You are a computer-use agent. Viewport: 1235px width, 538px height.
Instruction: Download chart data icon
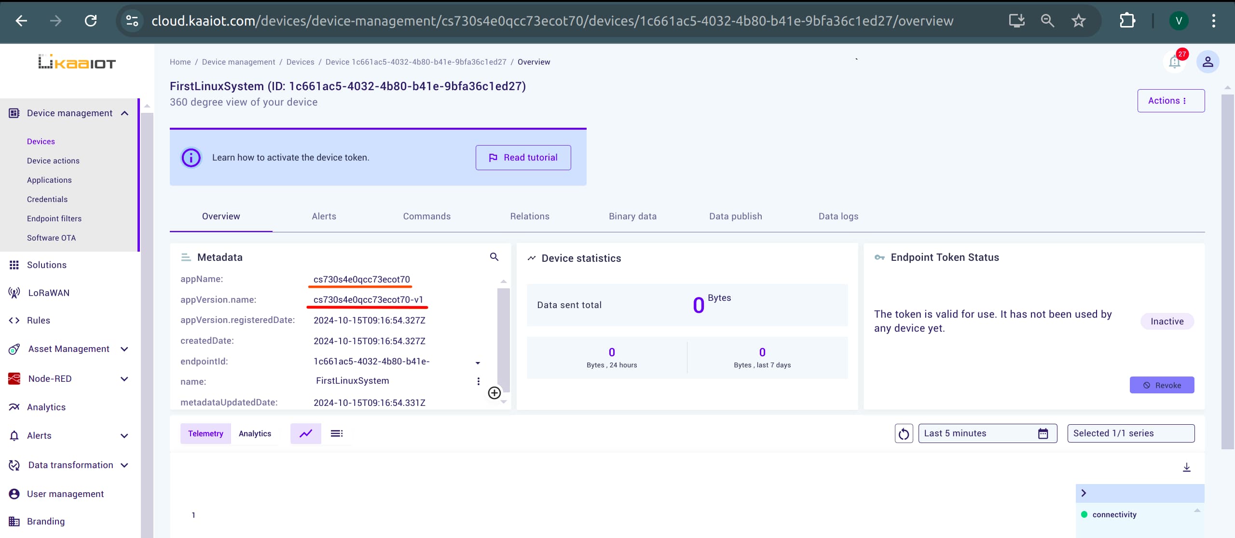[1187, 467]
